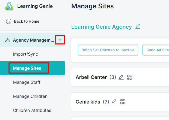Collapse the Agency Management chevron
Screen dimensions: 169x120
coord(60,40)
